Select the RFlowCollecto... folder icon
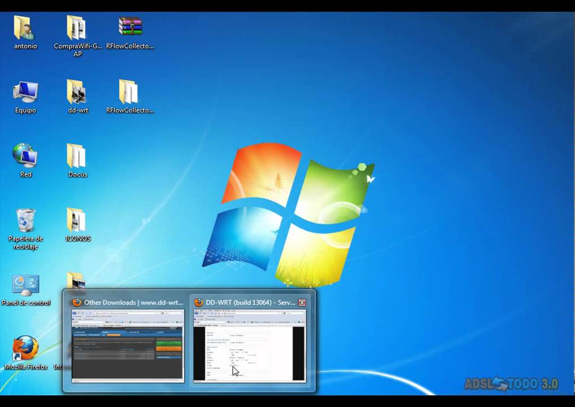The width and height of the screenshot is (575, 407). (x=128, y=92)
